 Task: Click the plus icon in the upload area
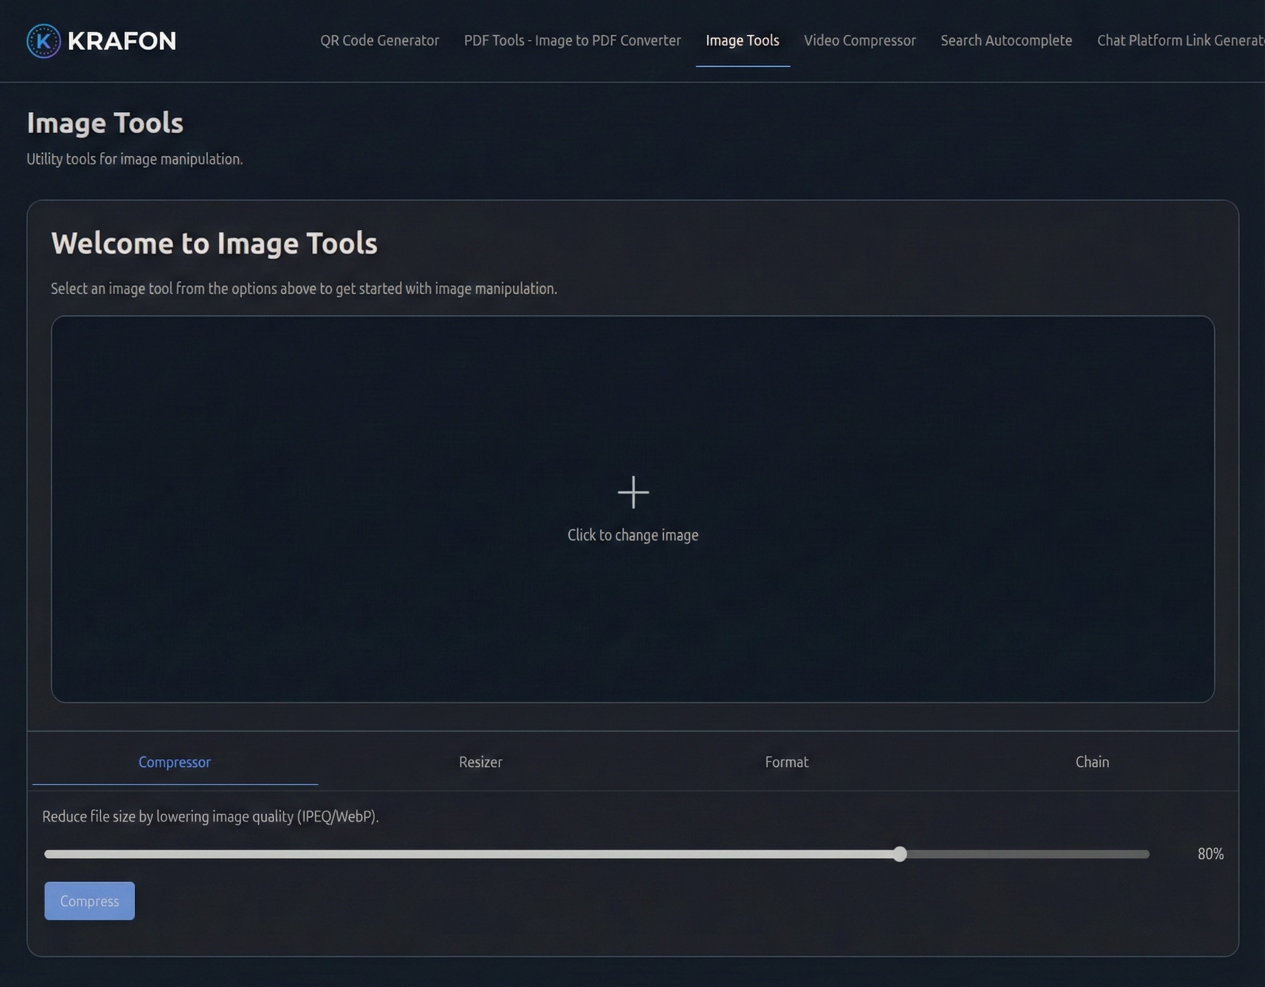point(633,492)
